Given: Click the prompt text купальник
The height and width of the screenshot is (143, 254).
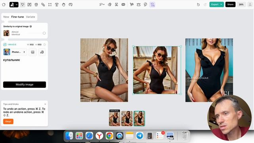Looking at the screenshot, I should tap(12, 60).
